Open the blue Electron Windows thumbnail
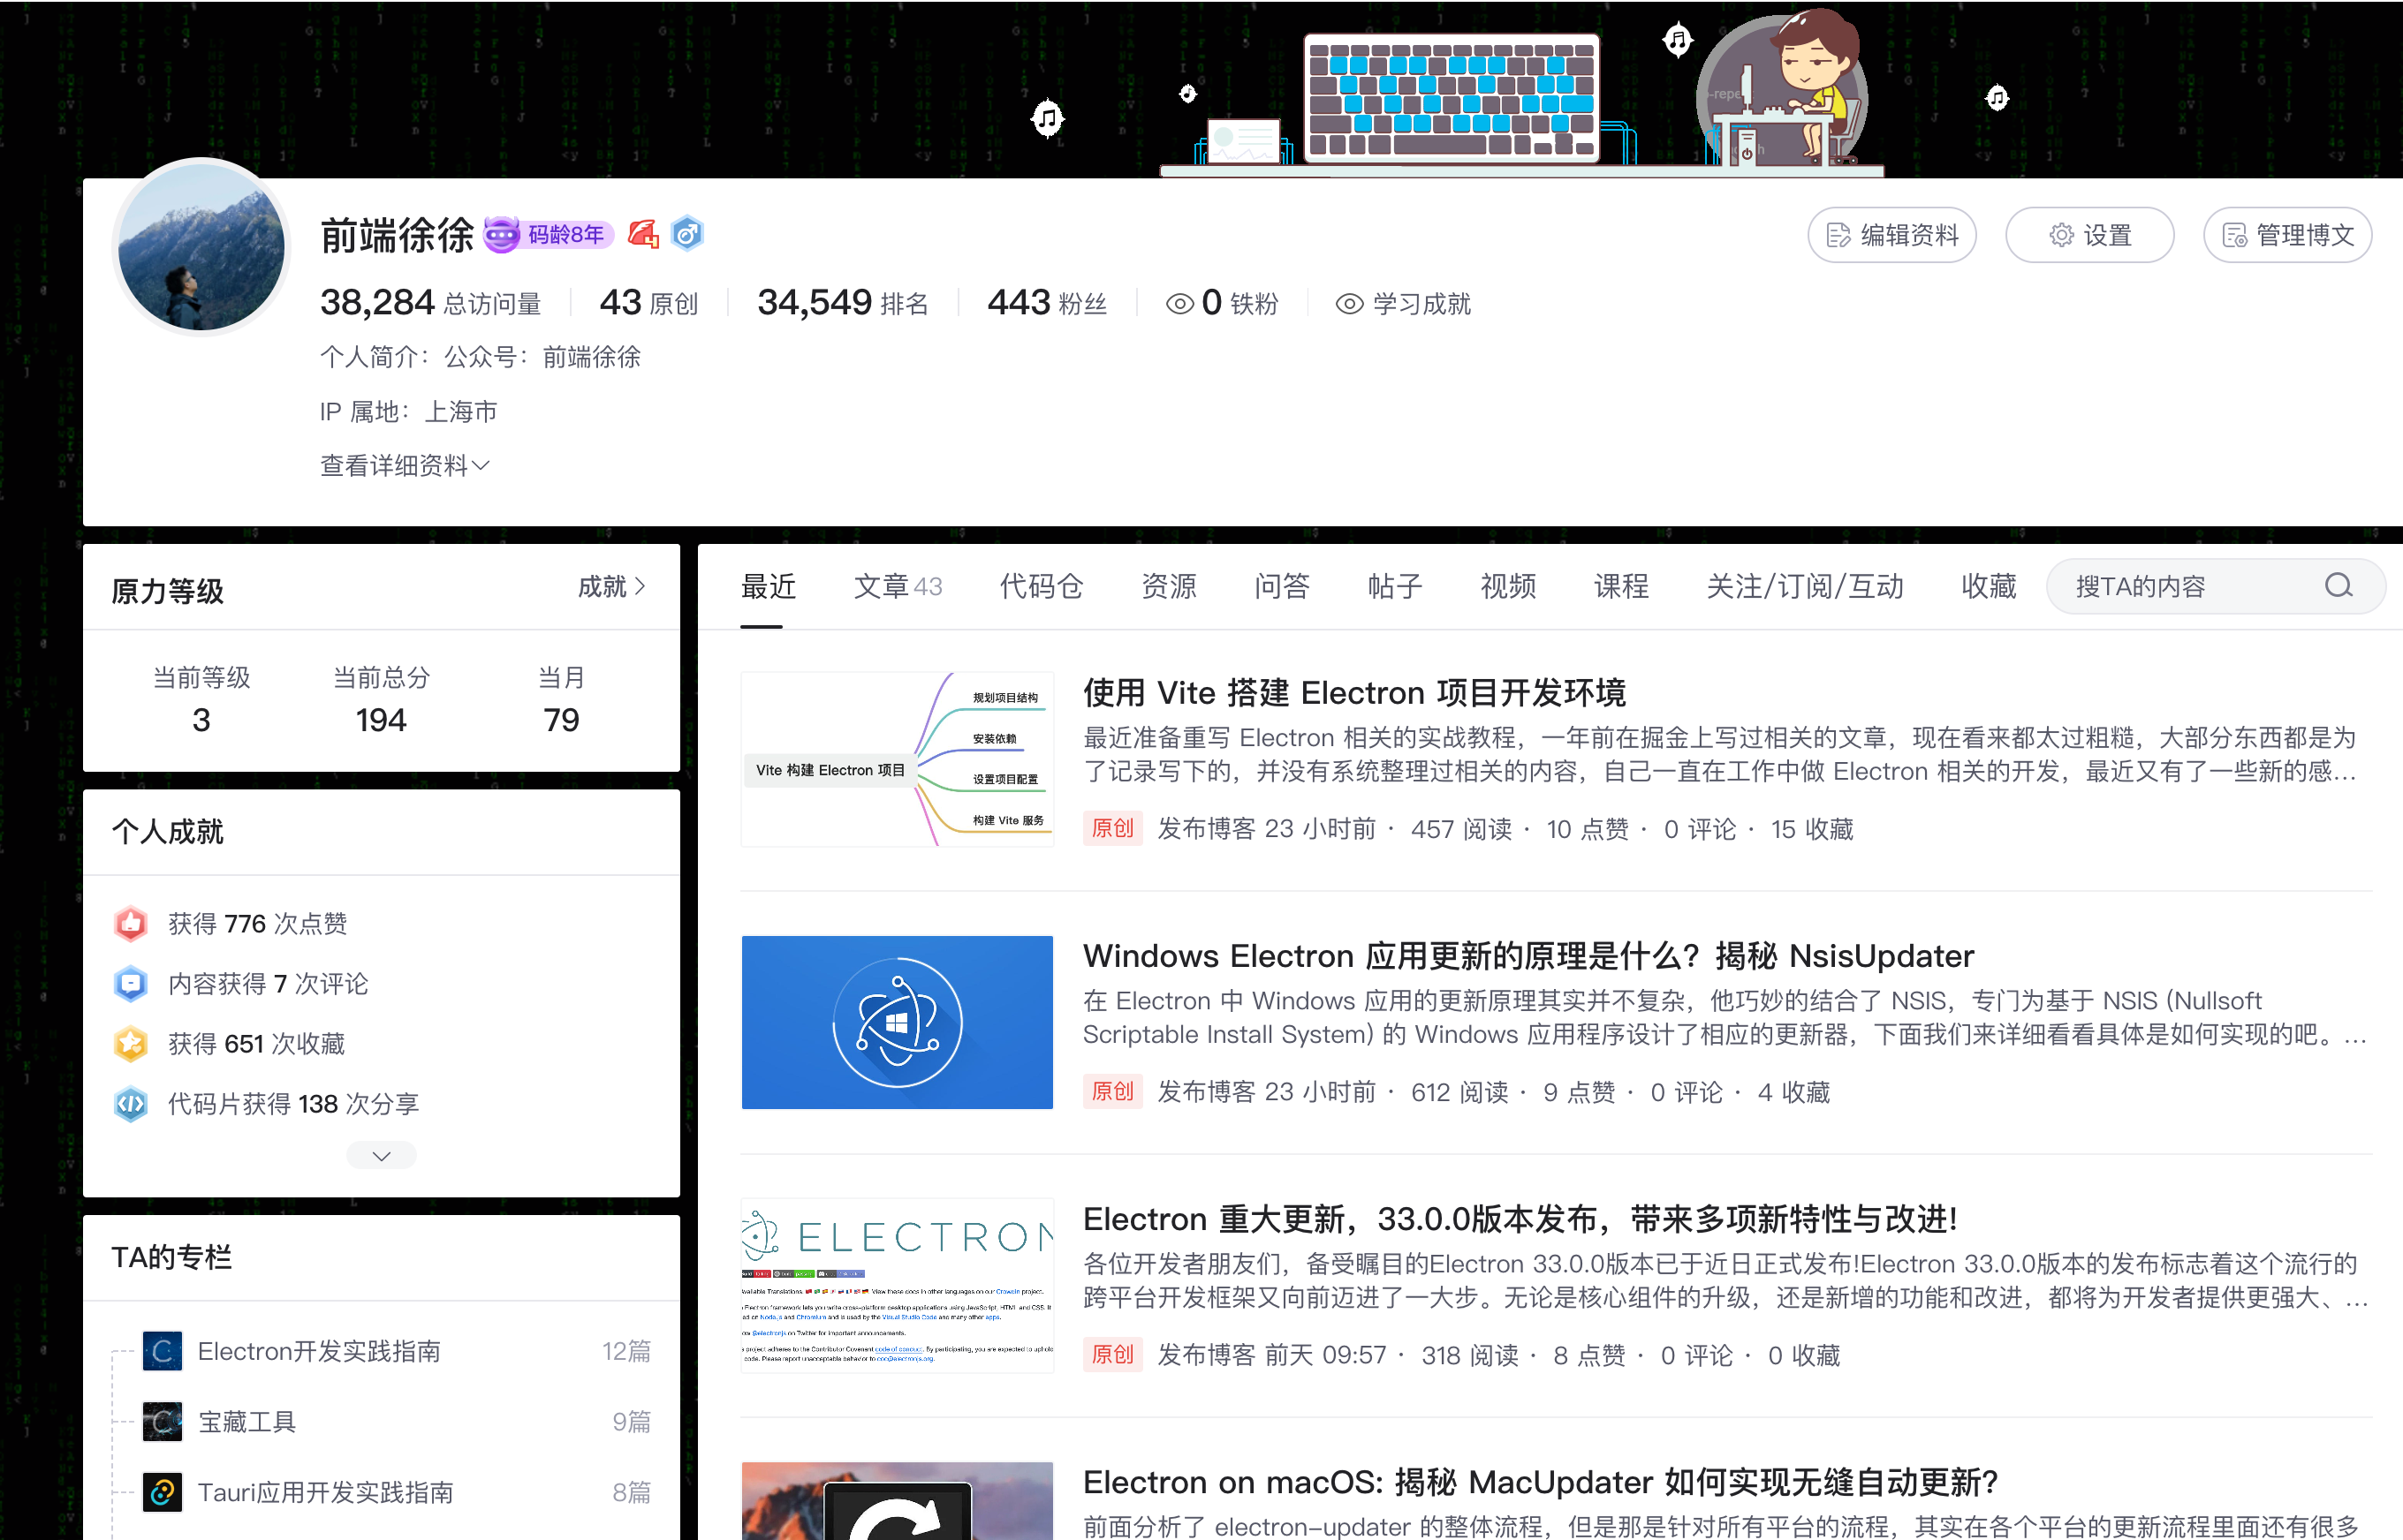 point(898,1023)
